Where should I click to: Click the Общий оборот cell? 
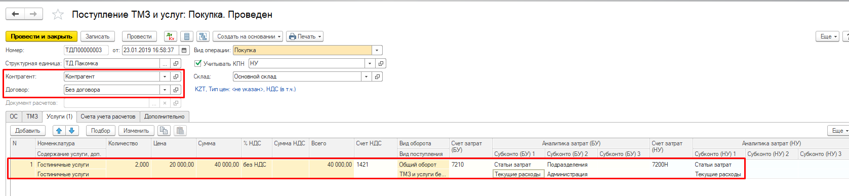(x=423, y=165)
